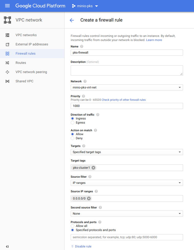Open the Routes page in sidebar
The width and height of the screenshot is (194, 250).
pos(21,63)
